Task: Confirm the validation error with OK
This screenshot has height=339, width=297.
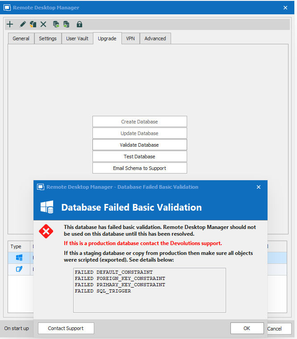Action: point(247,328)
